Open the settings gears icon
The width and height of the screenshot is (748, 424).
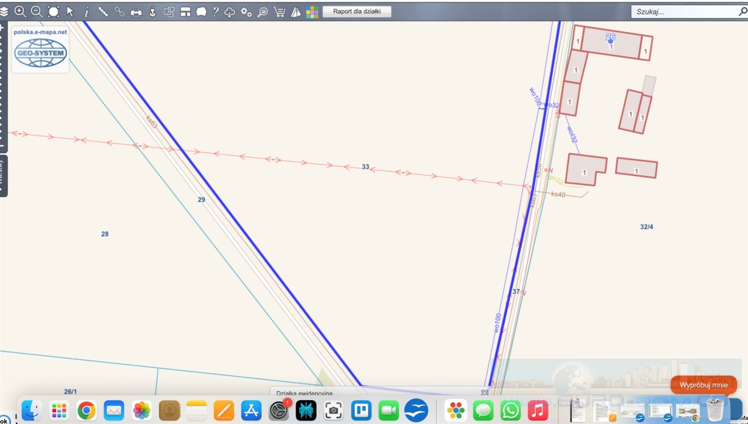[x=246, y=12]
